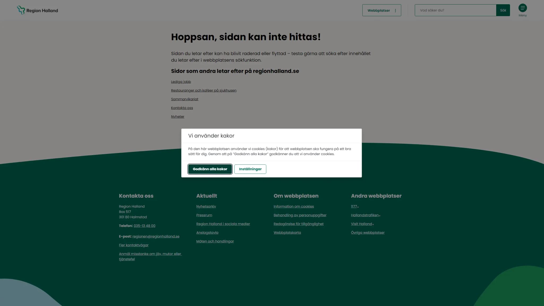
Task: Open Information om cookies link
Action: click(294, 206)
